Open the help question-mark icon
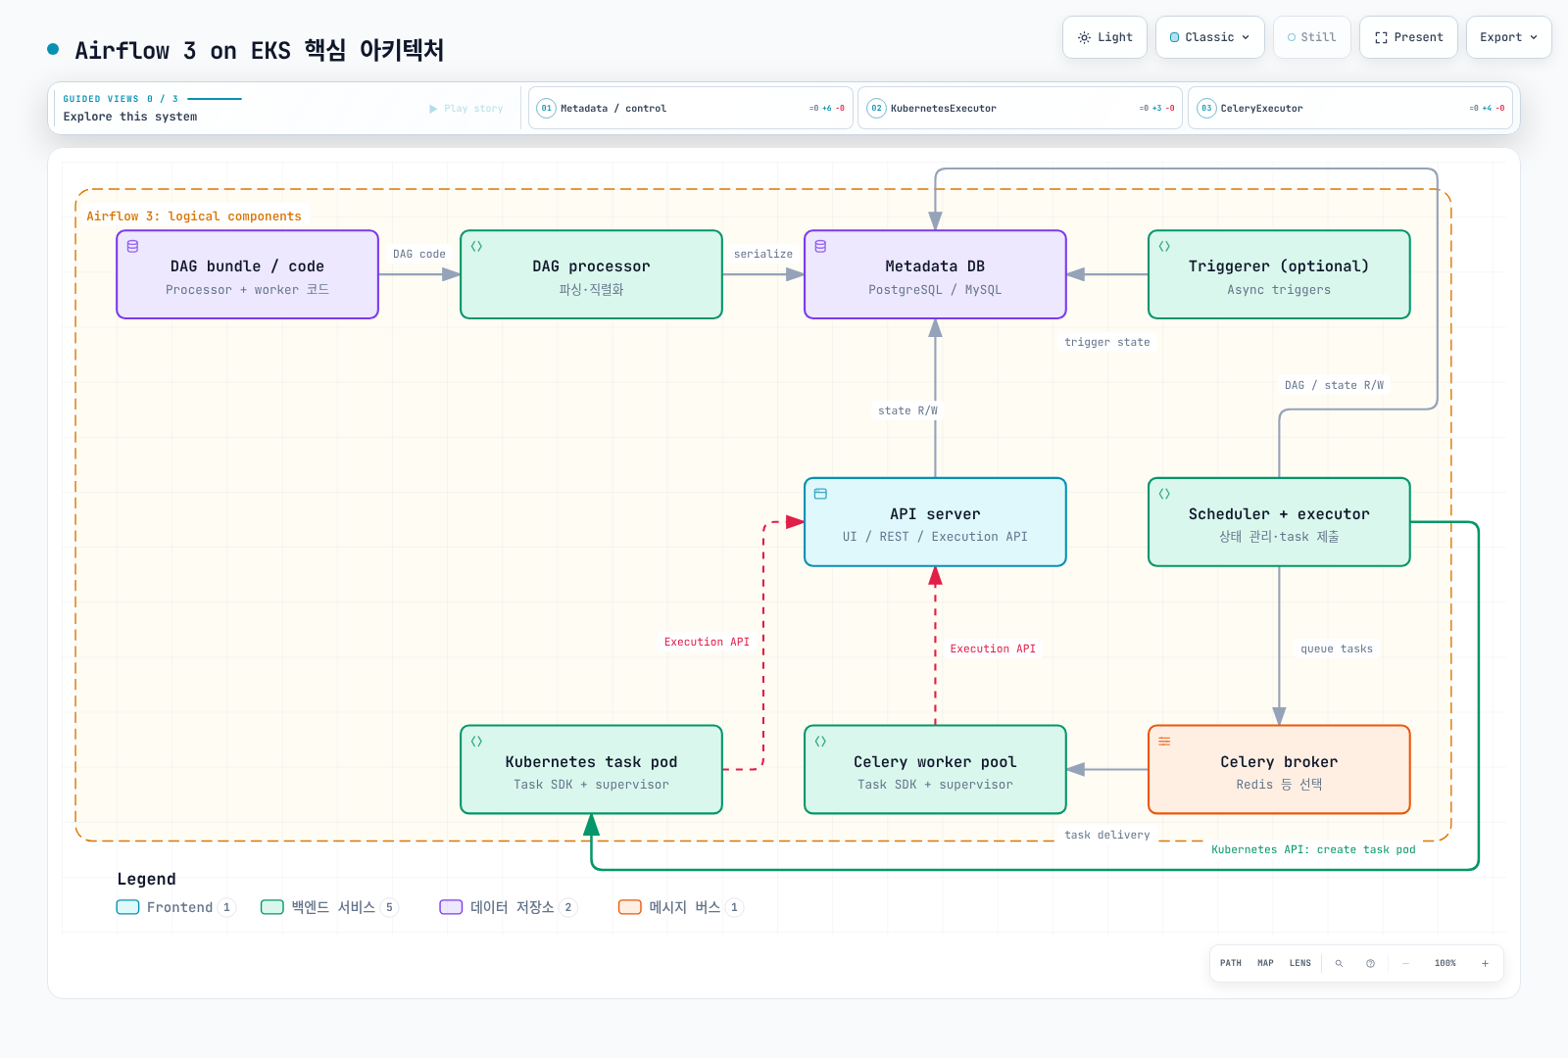The image size is (1568, 1058). pyautogui.click(x=1370, y=963)
